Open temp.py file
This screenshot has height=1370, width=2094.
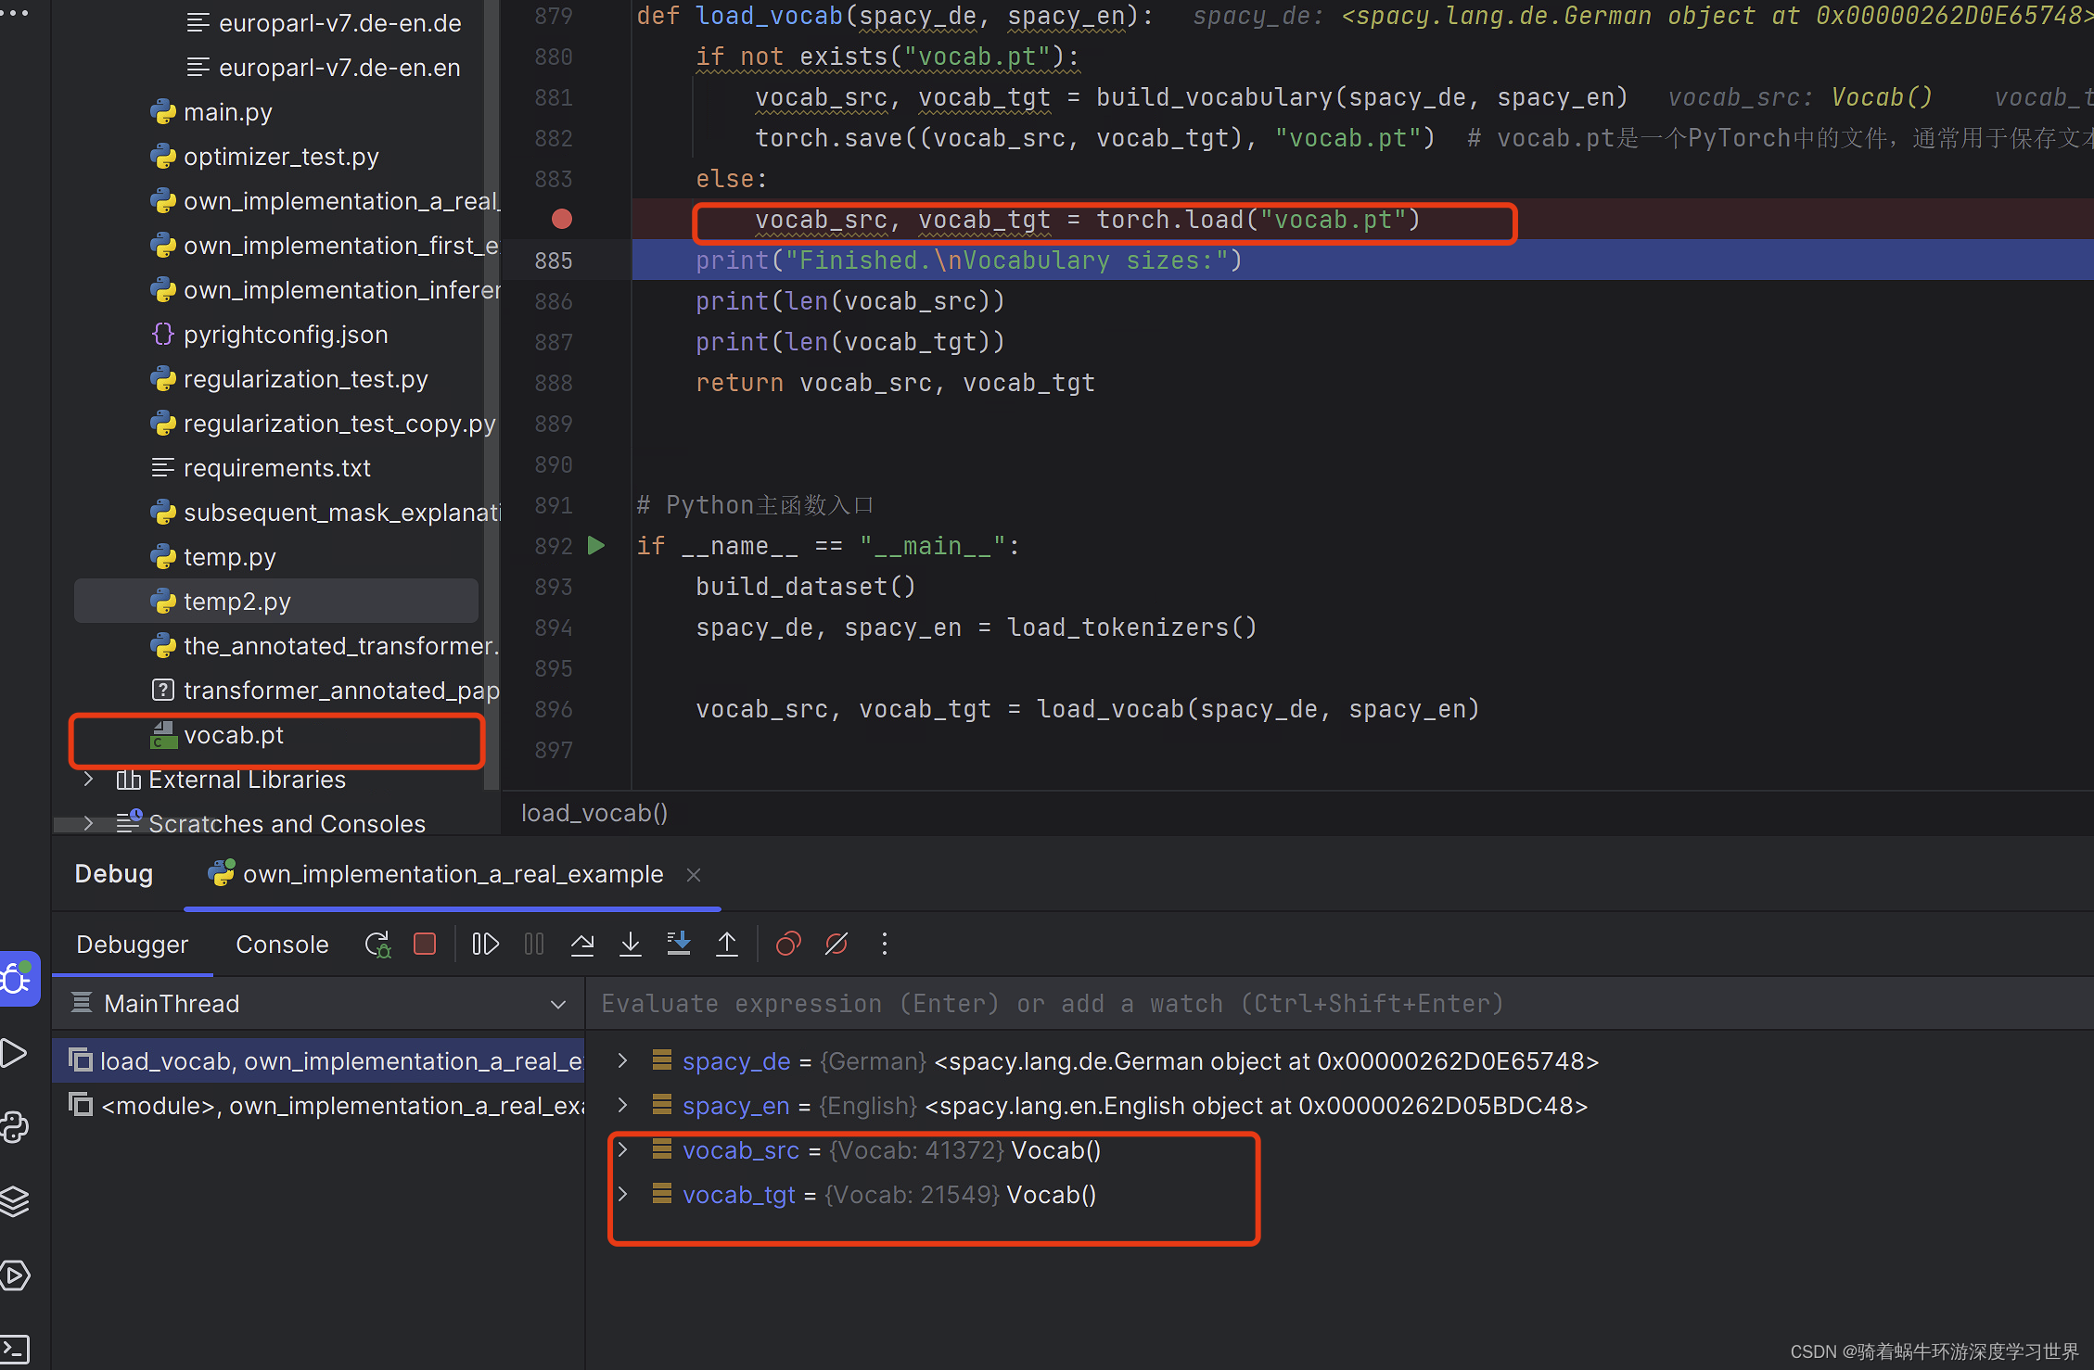[x=230, y=556]
